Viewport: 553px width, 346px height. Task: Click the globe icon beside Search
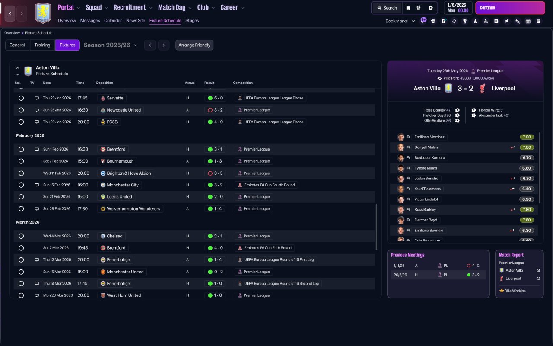click(x=419, y=8)
